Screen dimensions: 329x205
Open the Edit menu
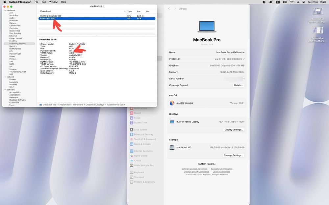(x=44, y=2)
